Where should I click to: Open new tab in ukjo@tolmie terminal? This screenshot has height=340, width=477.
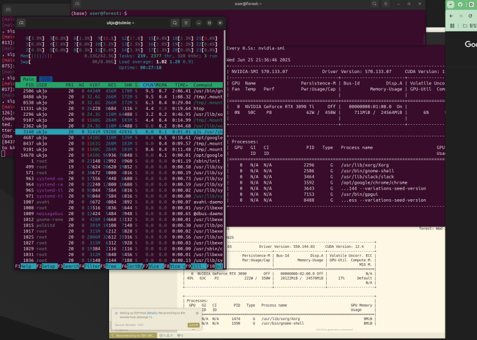[21, 22]
